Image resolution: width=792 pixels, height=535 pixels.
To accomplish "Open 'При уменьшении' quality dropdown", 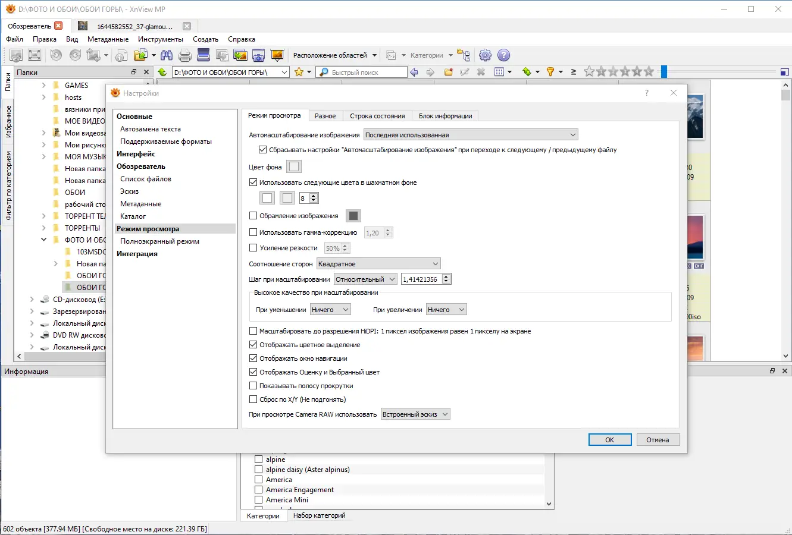I will point(330,310).
